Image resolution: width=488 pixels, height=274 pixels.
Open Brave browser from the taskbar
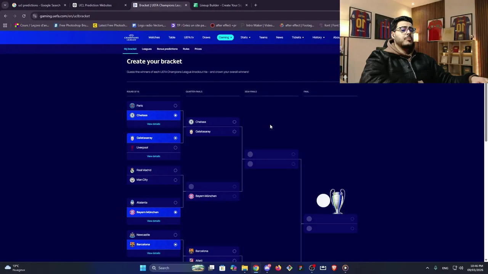334,268
